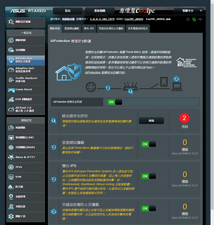
Task: Click the green network status icon
Action: [x=194, y=19]
